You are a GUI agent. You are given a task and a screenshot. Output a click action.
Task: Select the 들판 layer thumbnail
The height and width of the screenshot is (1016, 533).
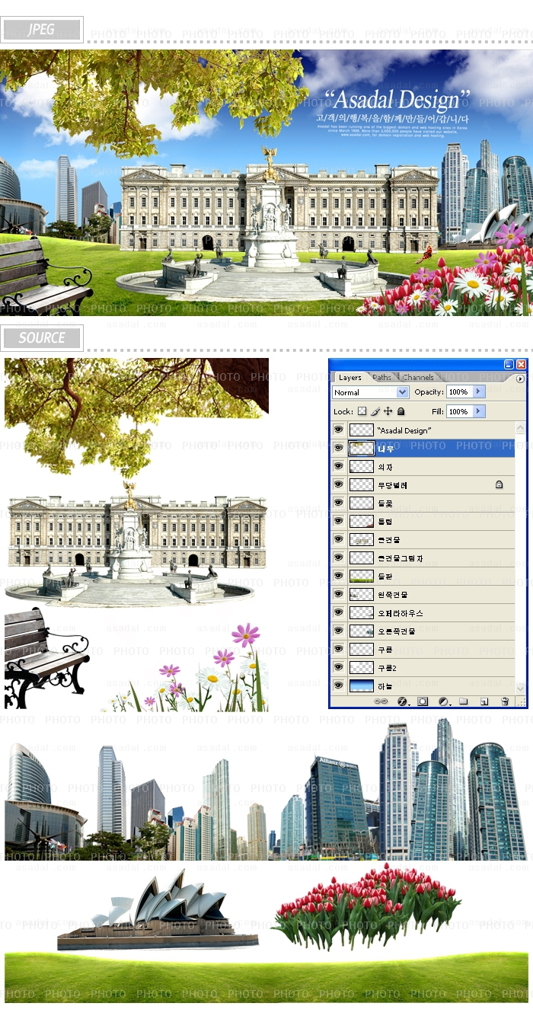point(361,577)
